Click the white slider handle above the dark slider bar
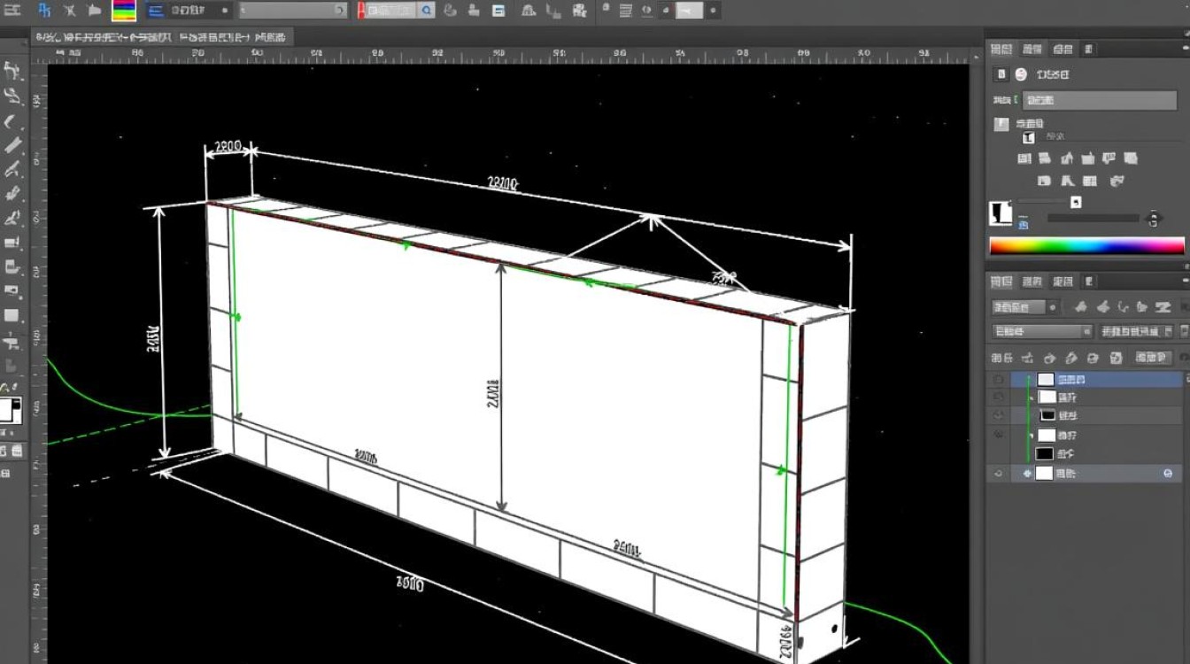The height and width of the screenshot is (664, 1190). point(1076,202)
